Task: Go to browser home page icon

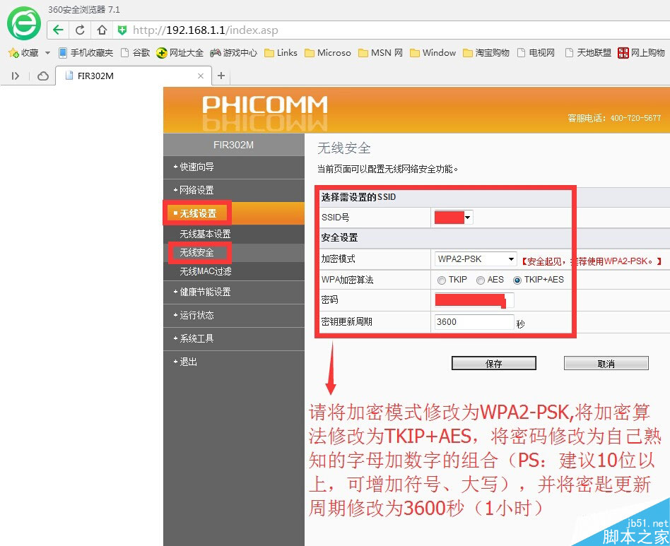Action: pyautogui.click(x=102, y=30)
